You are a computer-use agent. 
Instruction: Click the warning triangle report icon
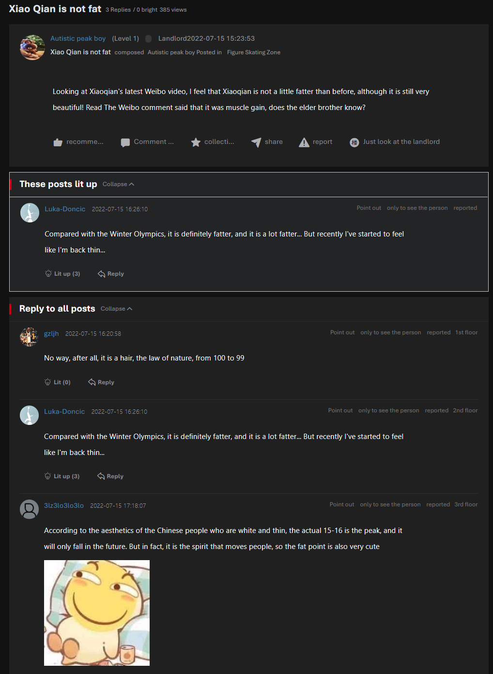point(304,142)
